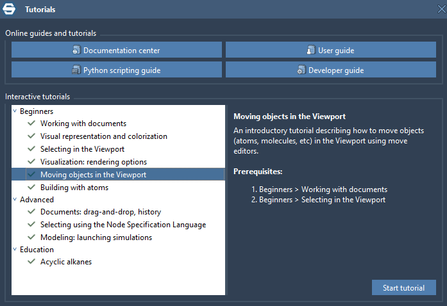Click the Moving objects in the Viewport heading
This screenshot has width=447, height=306.
coord(290,117)
